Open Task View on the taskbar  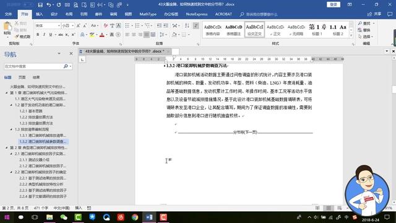[35, 217]
